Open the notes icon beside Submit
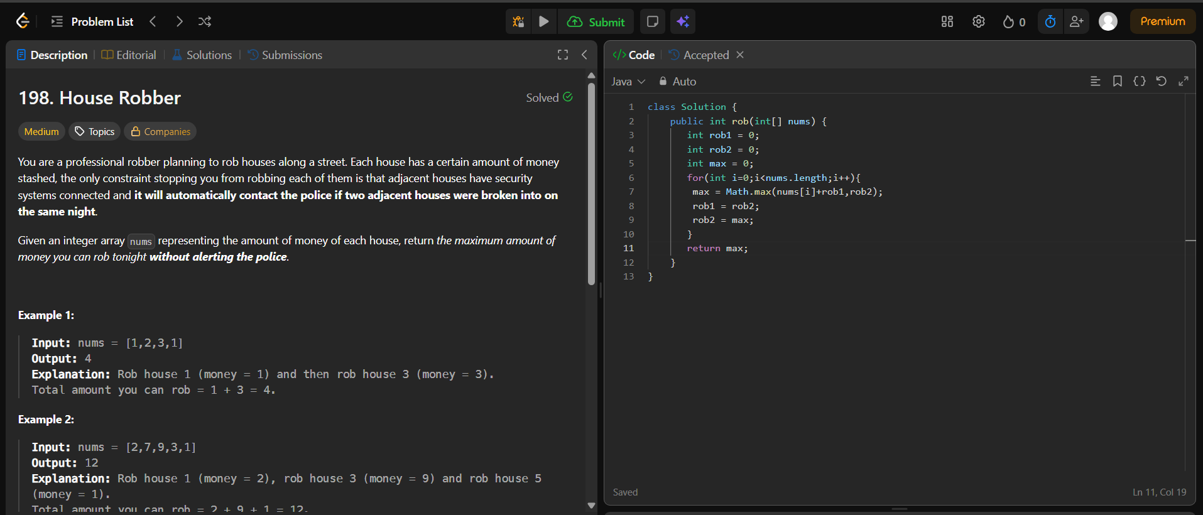The image size is (1203, 515). (653, 22)
